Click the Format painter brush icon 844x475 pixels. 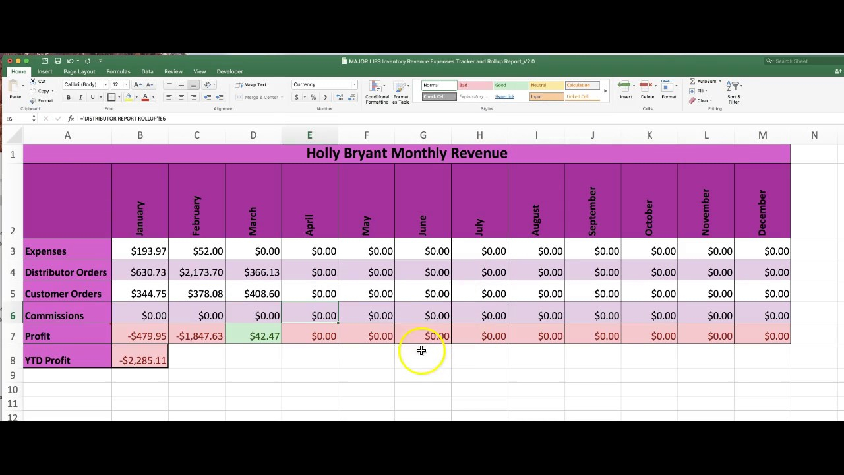[x=33, y=101]
